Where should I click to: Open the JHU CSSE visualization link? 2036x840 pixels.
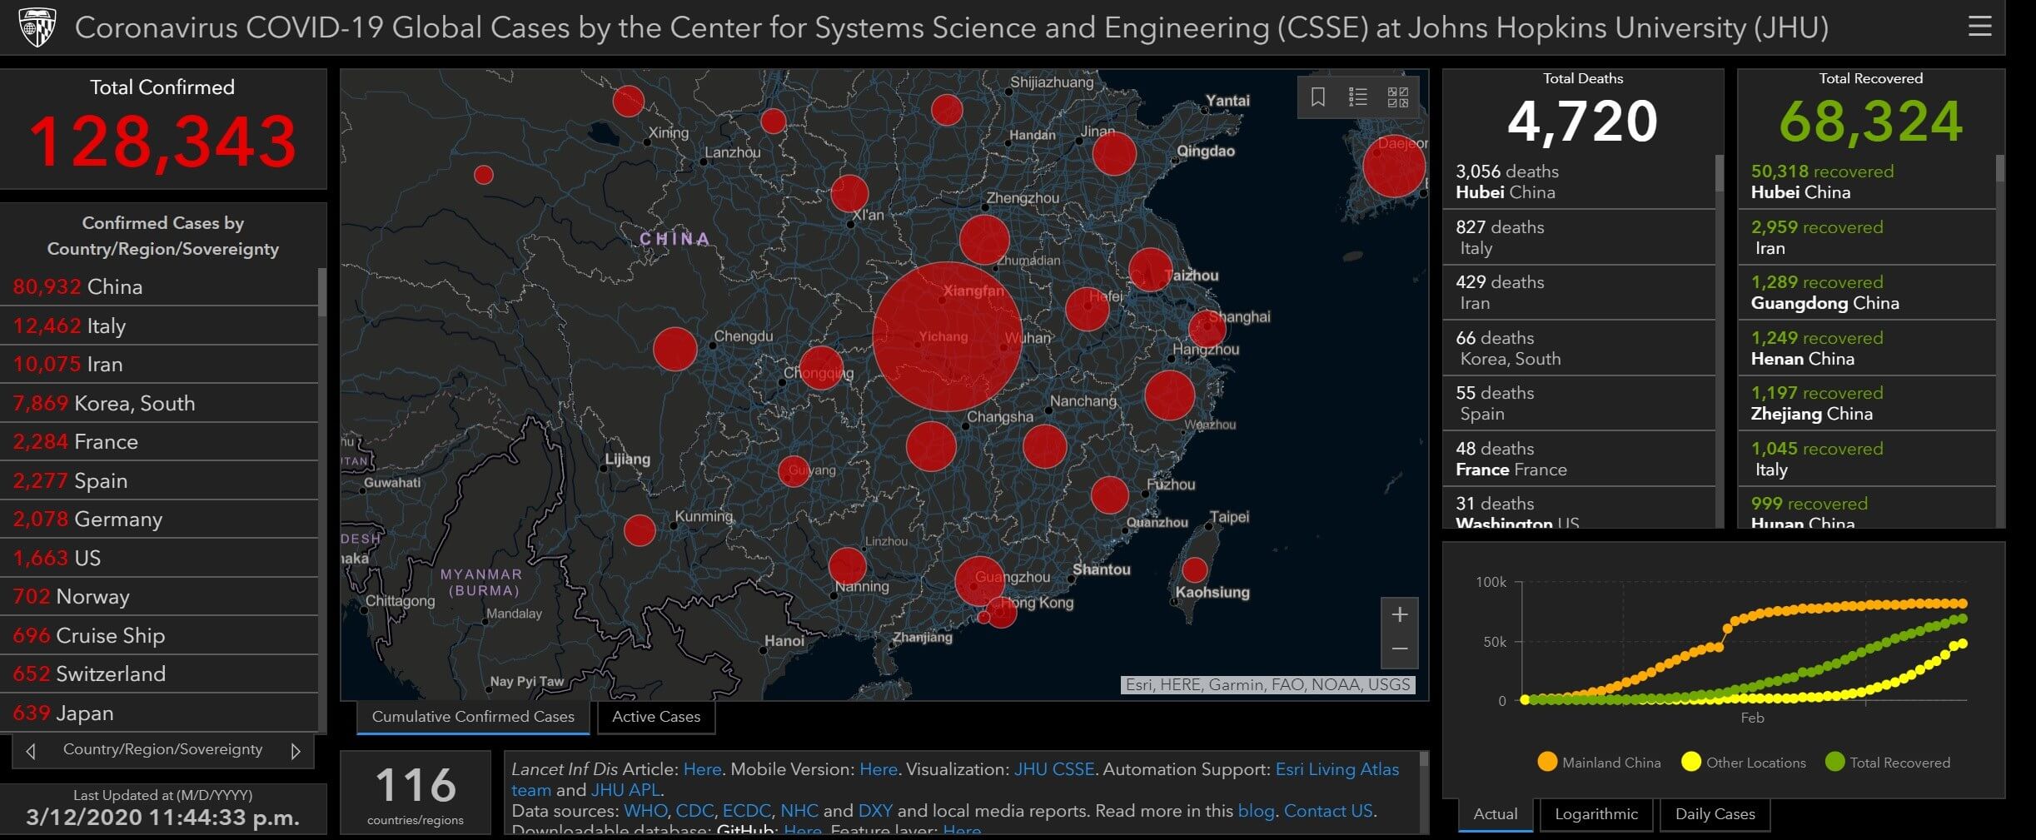tap(1053, 769)
